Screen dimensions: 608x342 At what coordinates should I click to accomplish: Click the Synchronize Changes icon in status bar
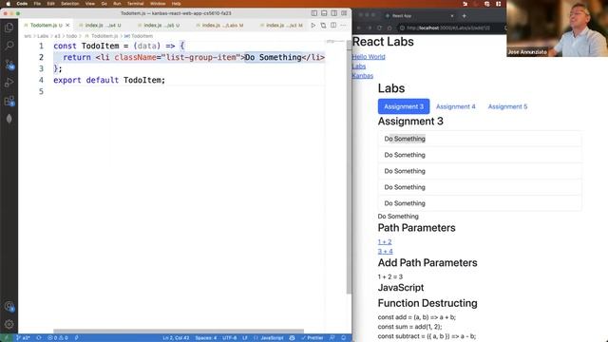click(x=39, y=338)
